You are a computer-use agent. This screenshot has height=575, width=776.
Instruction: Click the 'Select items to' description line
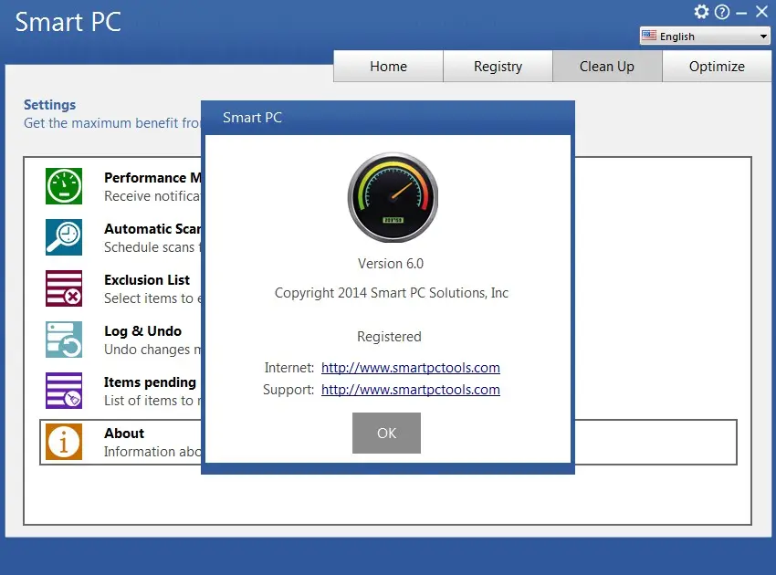pos(152,298)
